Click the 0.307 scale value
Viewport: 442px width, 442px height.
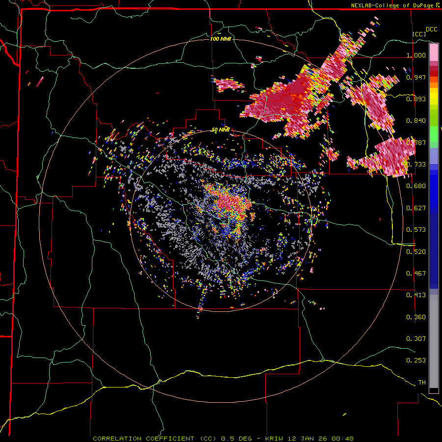point(416,339)
